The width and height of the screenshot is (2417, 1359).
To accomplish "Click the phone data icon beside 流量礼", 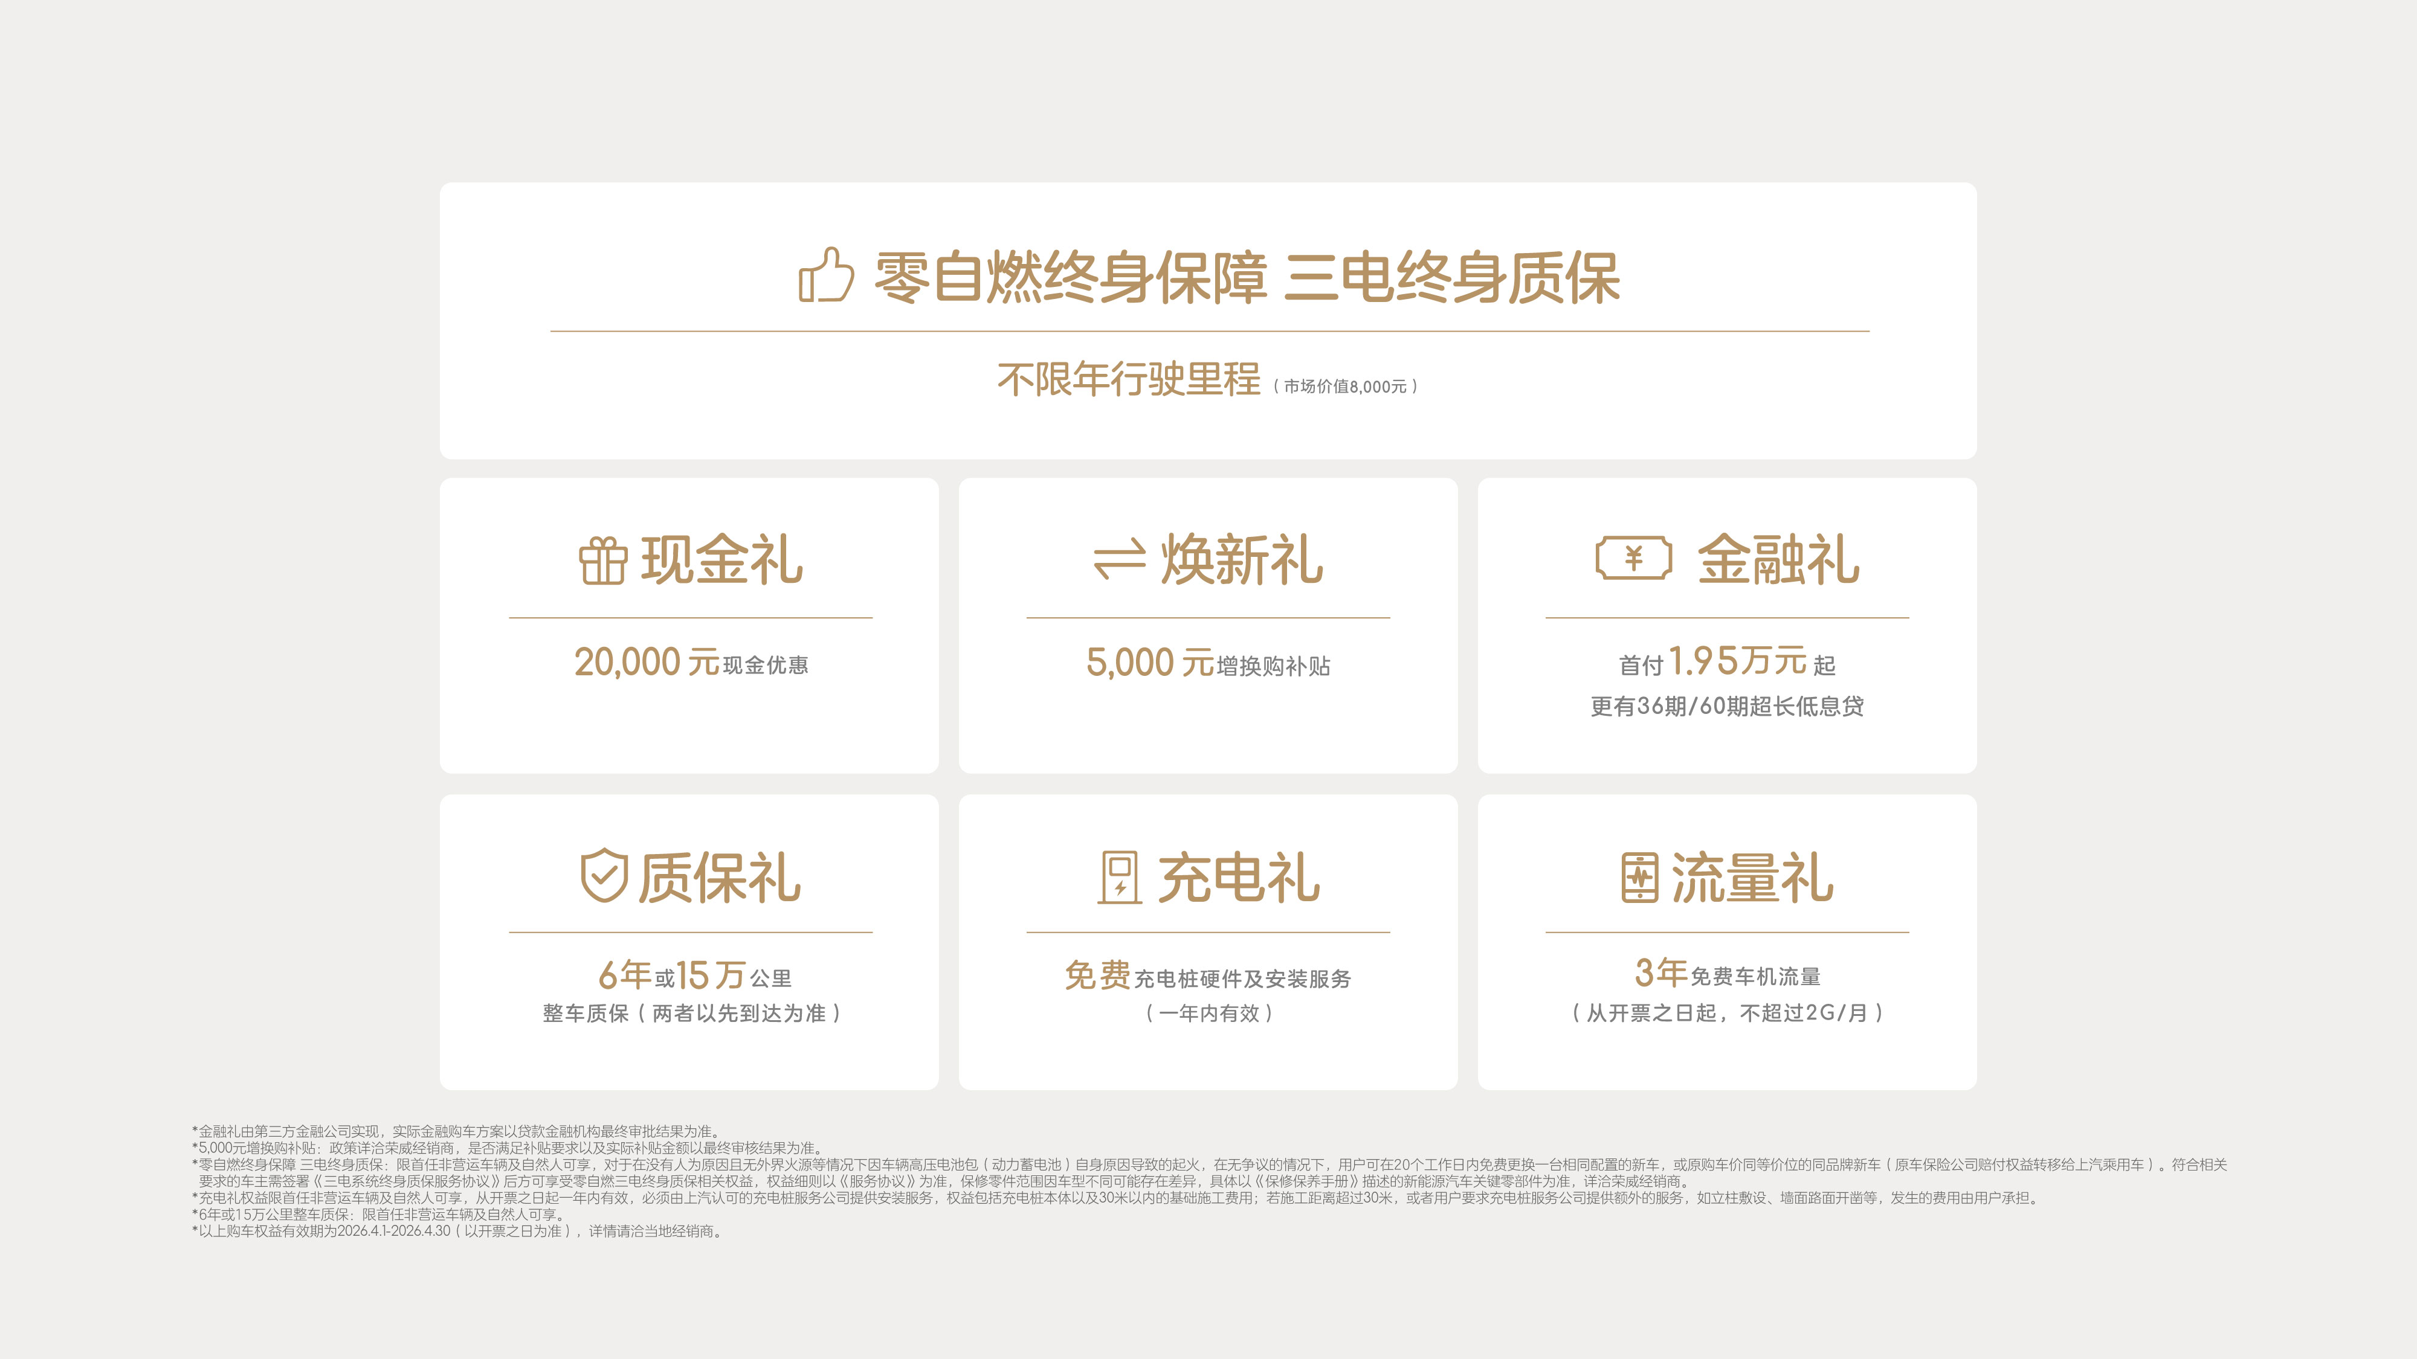I will tap(1639, 877).
